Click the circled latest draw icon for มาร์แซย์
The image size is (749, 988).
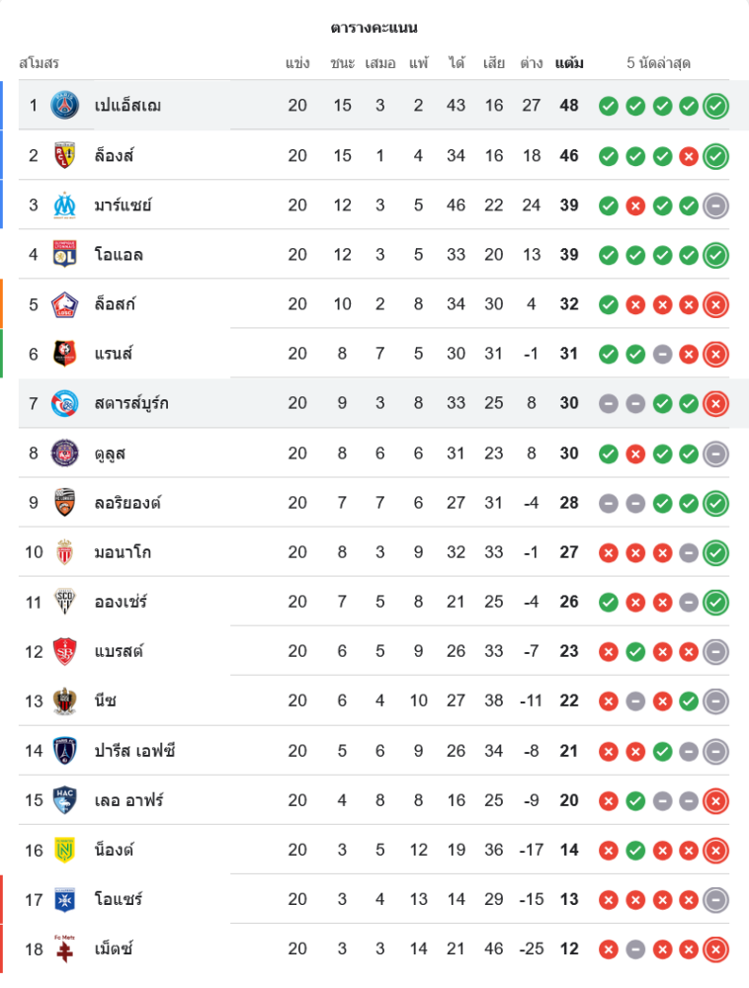pos(716,205)
